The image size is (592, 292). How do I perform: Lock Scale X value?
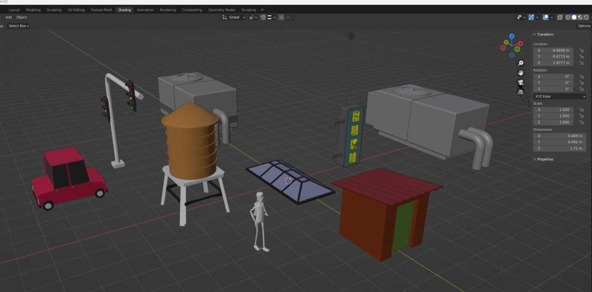(581, 110)
